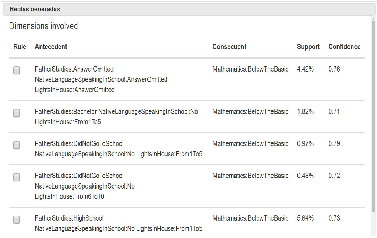Click the Antecedent column header

[51, 47]
